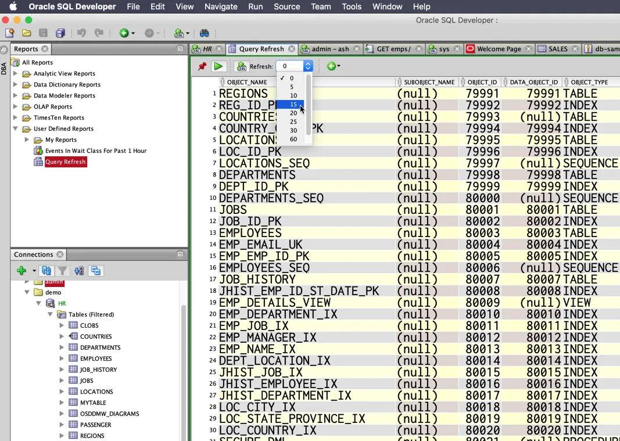Viewport: 620px width, 441px height.
Task: Minimize the Connections panel
Action: (180, 254)
